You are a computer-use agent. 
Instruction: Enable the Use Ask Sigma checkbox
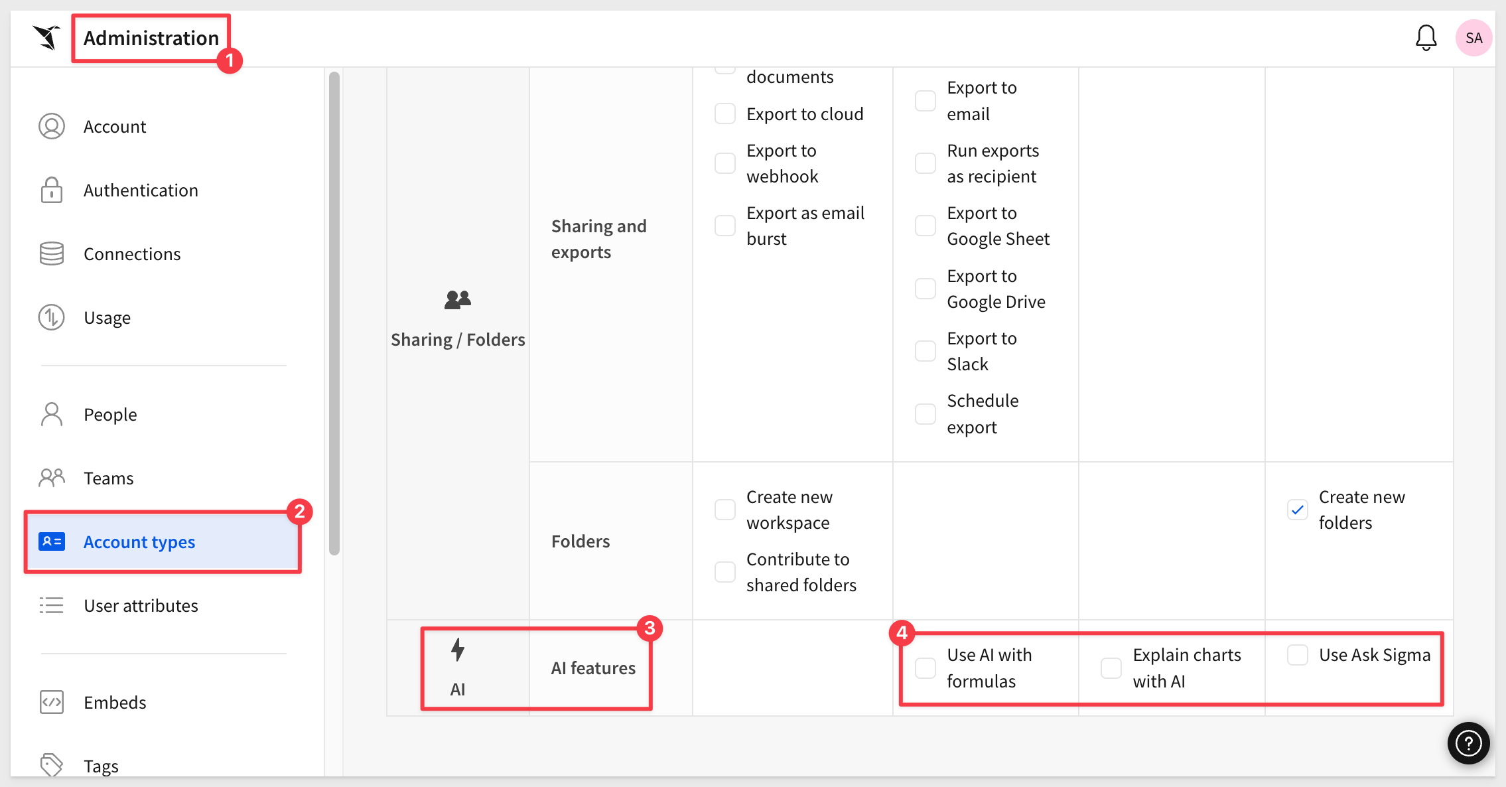click(1297, 655)
